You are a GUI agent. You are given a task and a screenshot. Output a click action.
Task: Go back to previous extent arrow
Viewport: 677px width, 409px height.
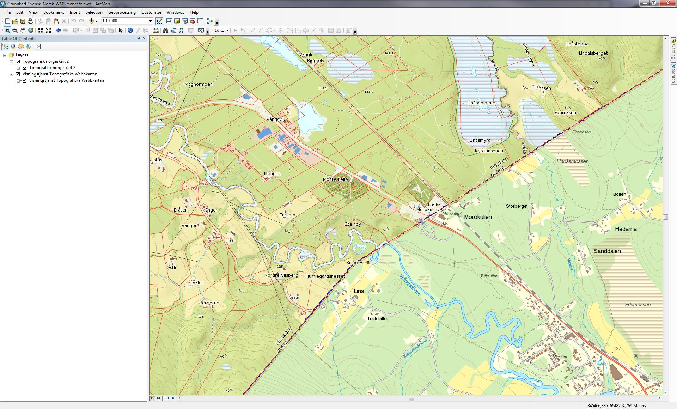click(x=58, y=30)
